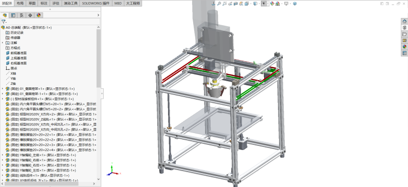
Task: Open Hide/Show Items dropdown arrow
Action: [x=268, y=4]
